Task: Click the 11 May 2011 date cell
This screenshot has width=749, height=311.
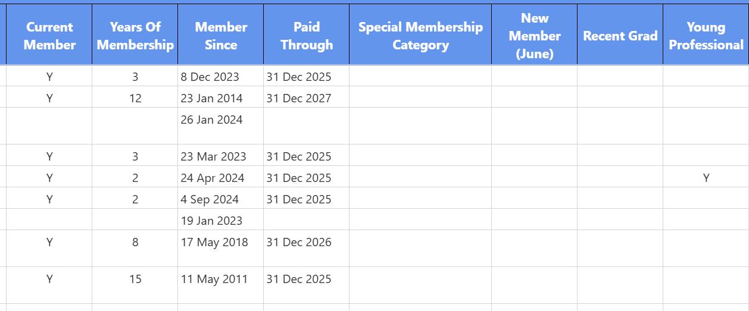Action: [214, 279]
